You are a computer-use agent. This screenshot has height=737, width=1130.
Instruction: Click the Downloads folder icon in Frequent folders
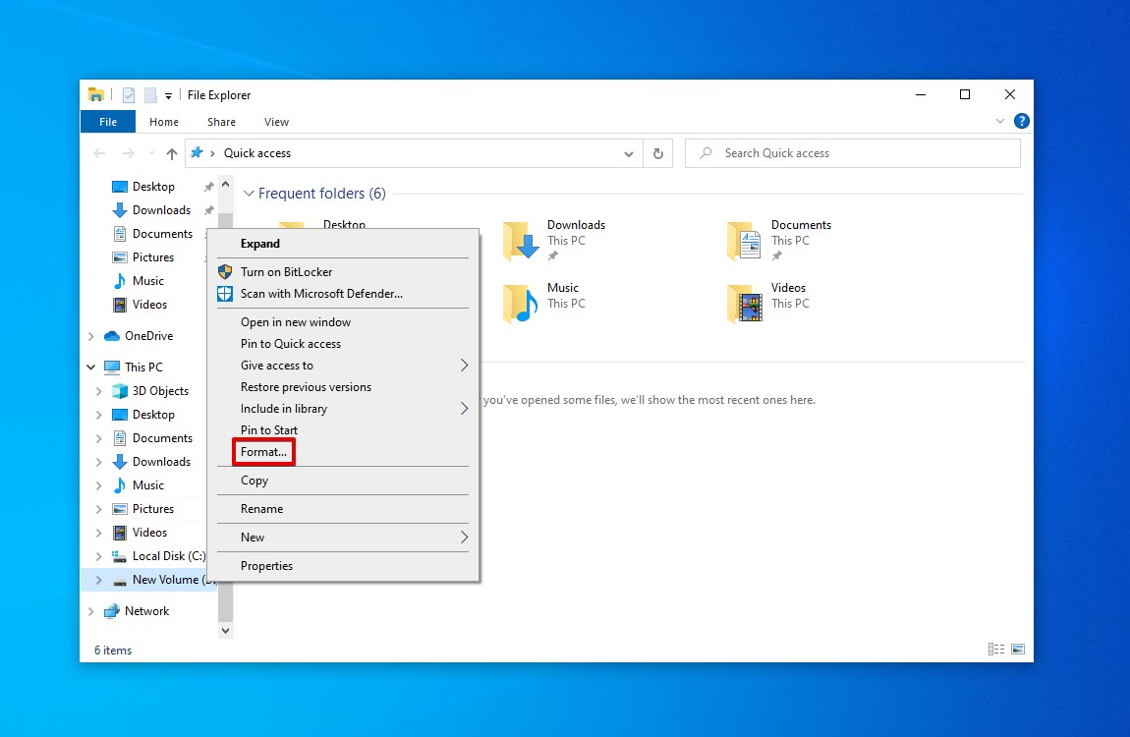[x=521, y=240]
